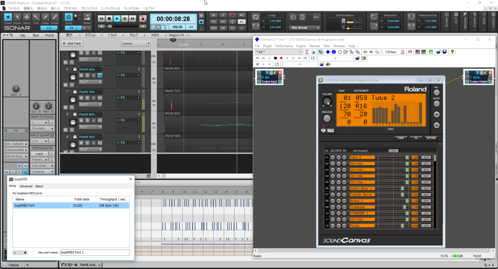Open the Custom track view dropdown

[x=148, y=43]
